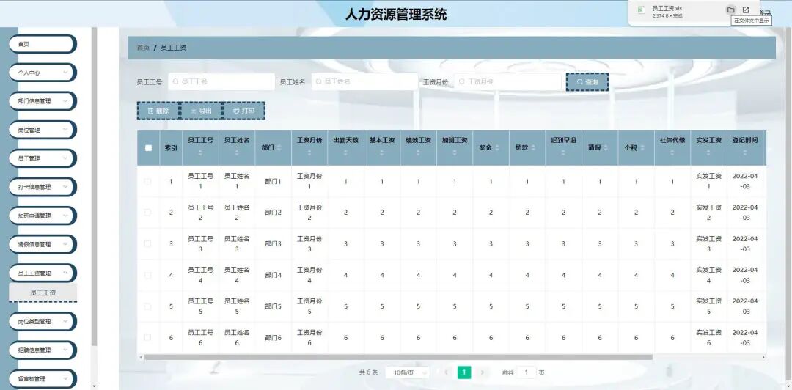Click the 查询 search button
This screenshot has height=390, width=792.
coord(587,82)
